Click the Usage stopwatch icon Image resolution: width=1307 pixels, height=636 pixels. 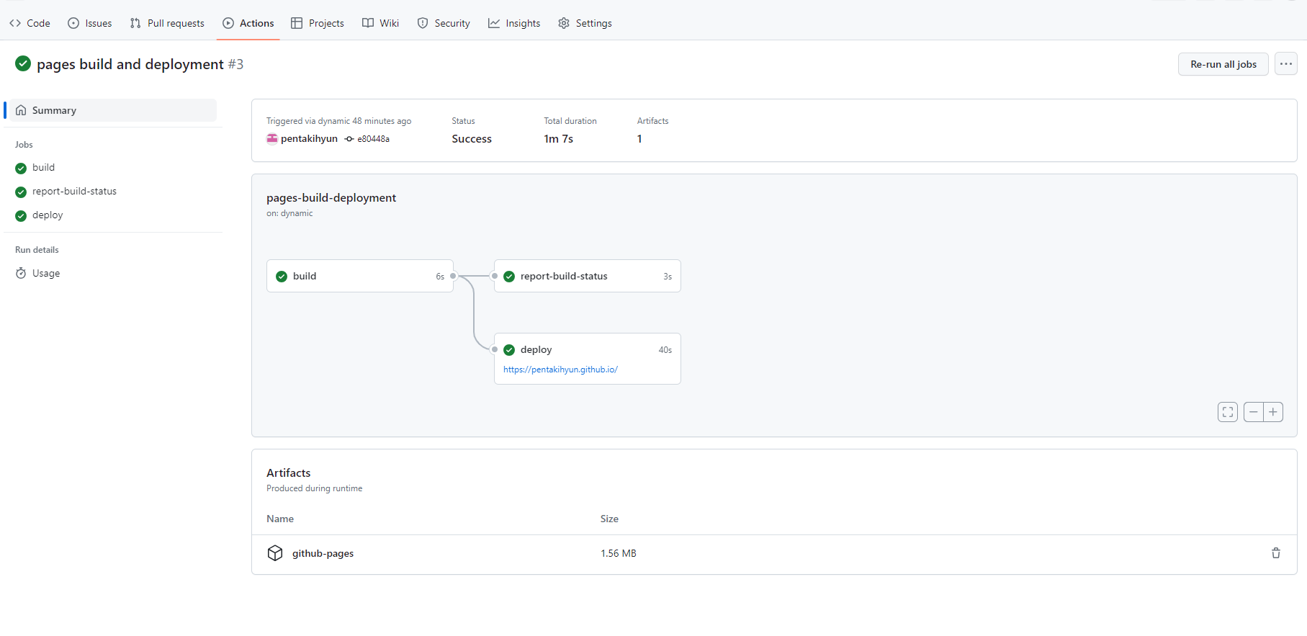[x=21, y=274]
